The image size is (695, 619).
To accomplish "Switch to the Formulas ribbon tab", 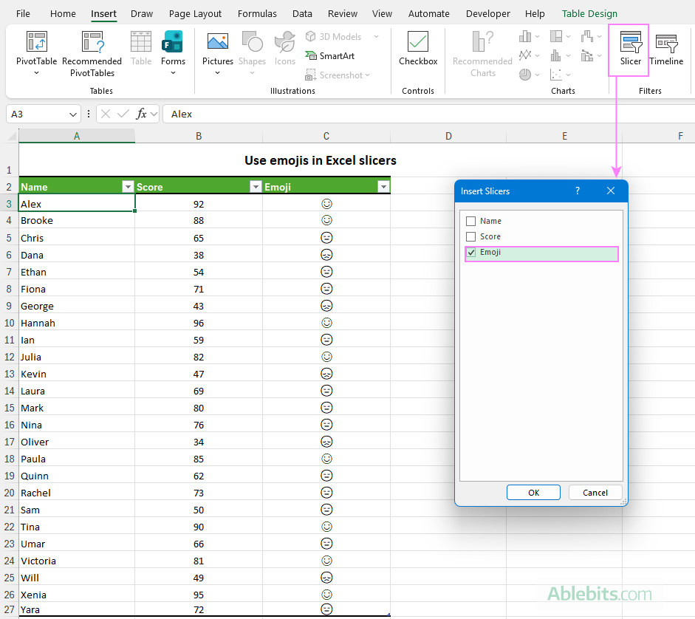I will point(257,13).
